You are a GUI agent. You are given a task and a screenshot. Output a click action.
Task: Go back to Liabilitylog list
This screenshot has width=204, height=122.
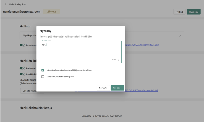(x=17, y=4)
